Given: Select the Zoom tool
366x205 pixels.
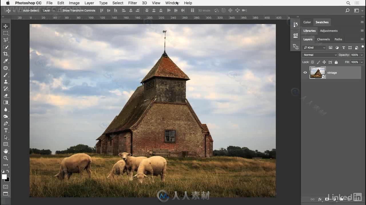Looking at the screenshot, I should tap(6, 158).
